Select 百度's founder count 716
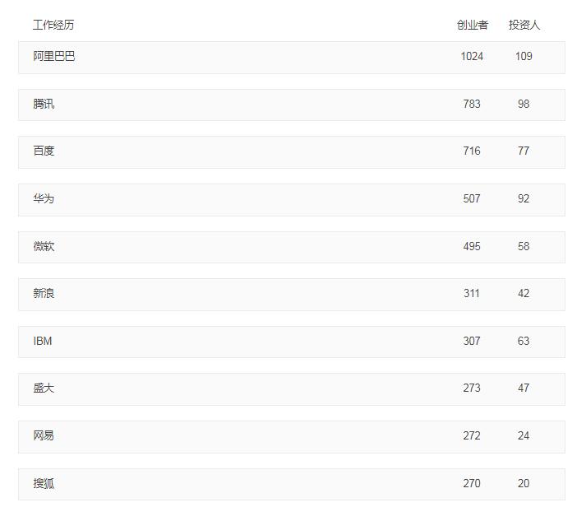This screenshot has width=577, height=507. click(472, 151)
